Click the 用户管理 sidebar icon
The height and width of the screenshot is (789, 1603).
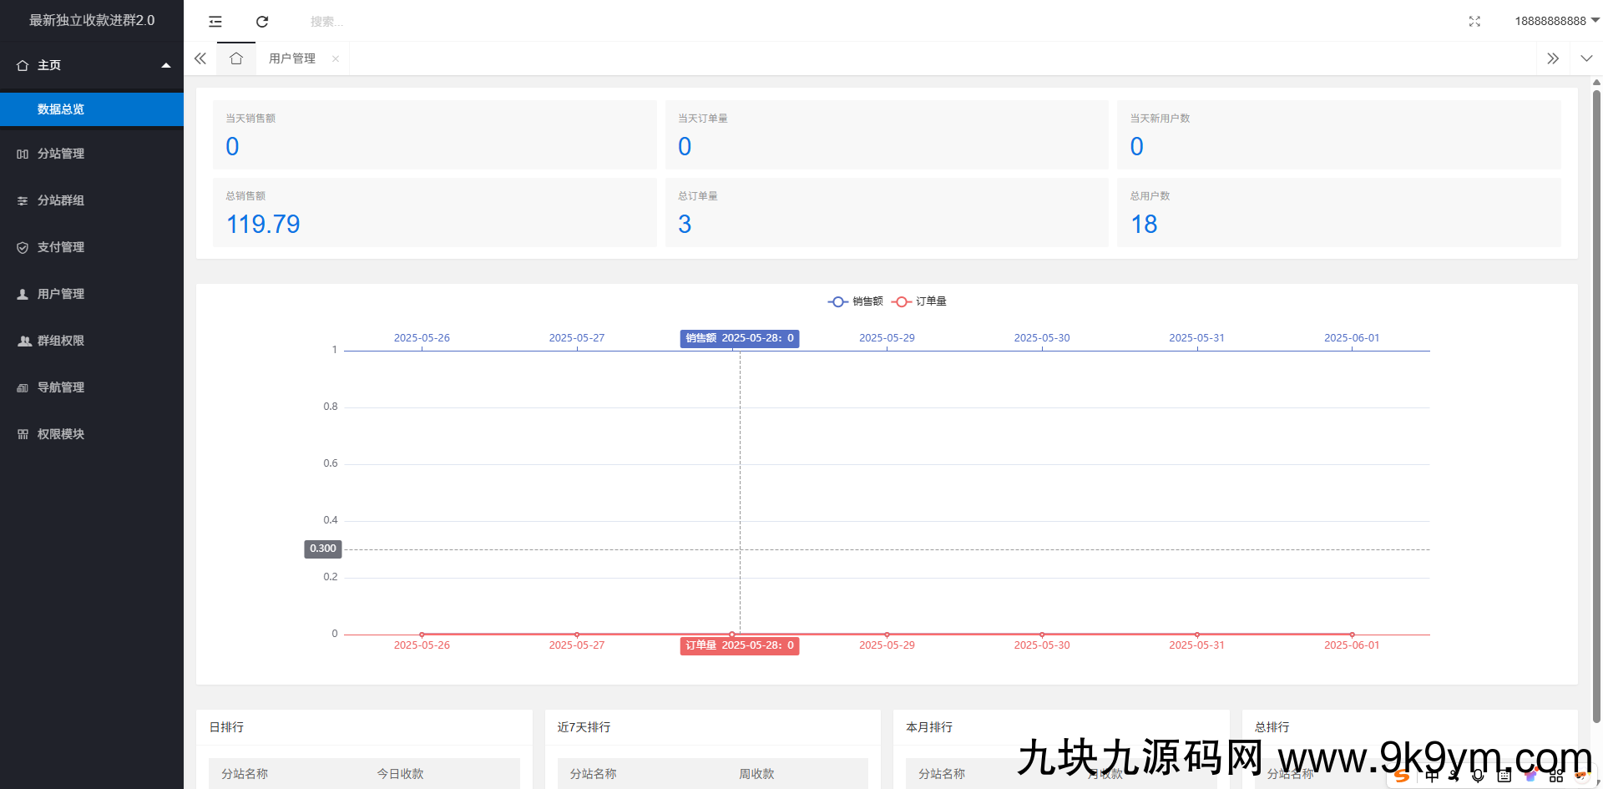(23, 294)
